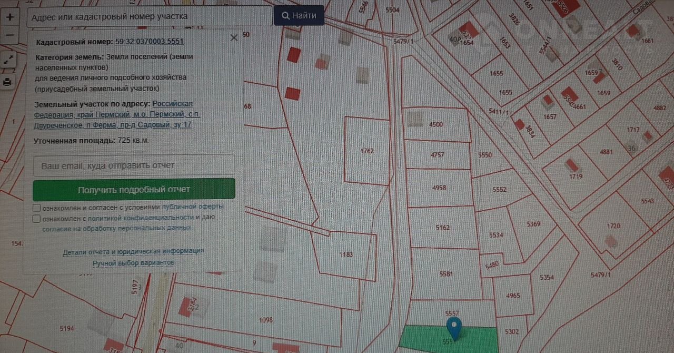Zoom out the map with minus button
This screenshot has width=674, height=353.
tap(9, 36)
